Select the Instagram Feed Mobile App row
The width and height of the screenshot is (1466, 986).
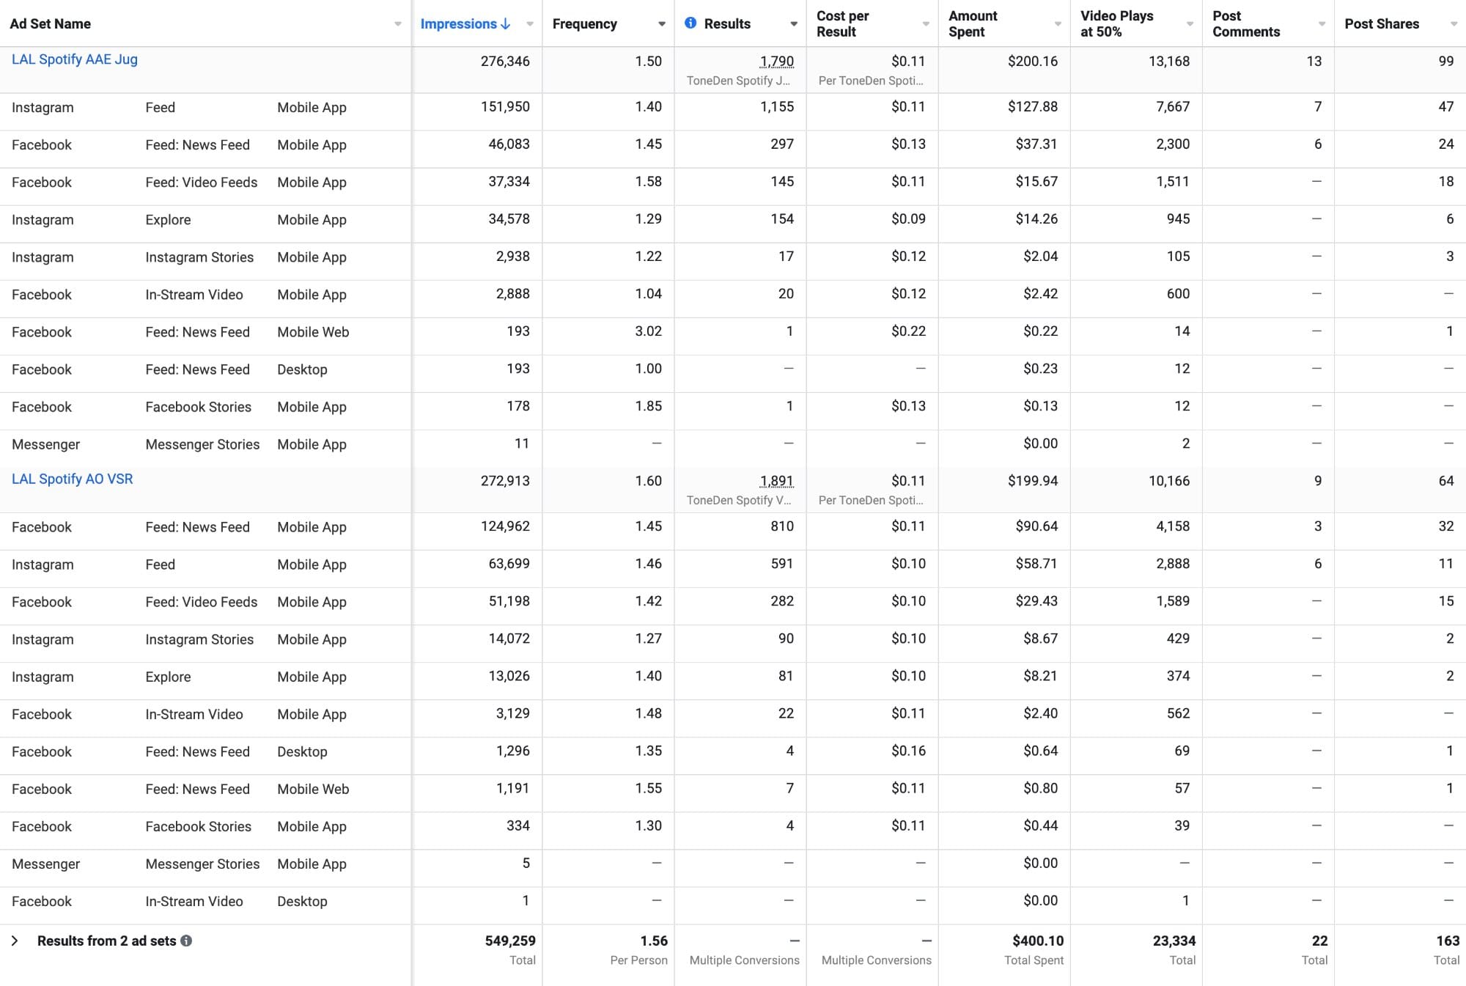[x=160, y=107]
